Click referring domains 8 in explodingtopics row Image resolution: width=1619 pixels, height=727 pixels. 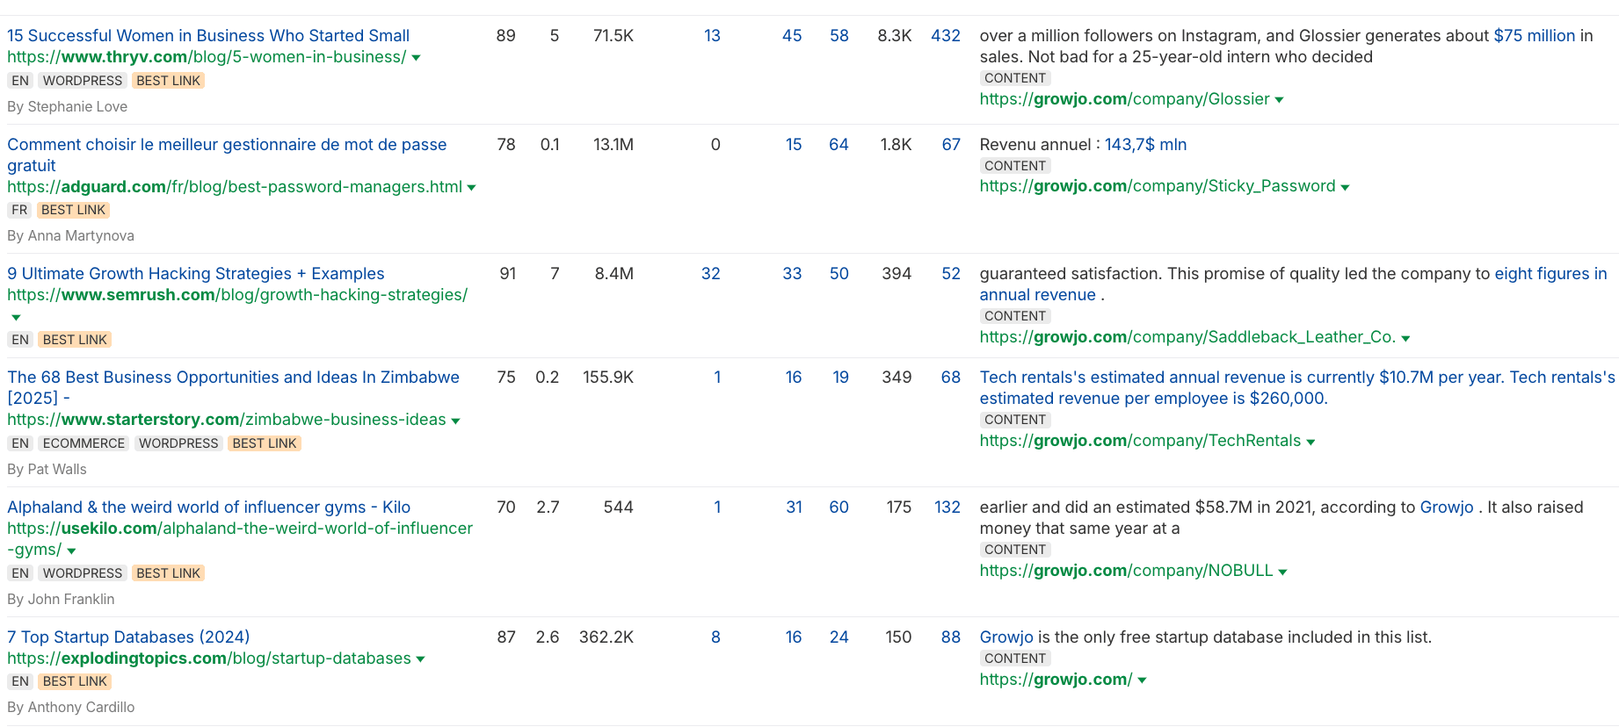(716, 637)
